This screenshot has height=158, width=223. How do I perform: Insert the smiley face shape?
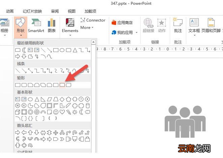click(56, 112)
